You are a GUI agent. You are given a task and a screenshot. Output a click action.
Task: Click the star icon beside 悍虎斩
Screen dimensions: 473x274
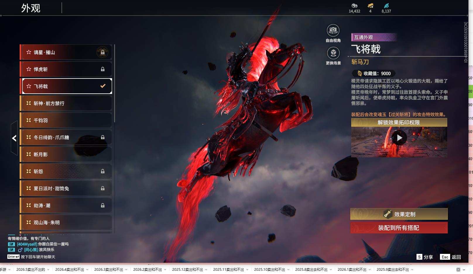pos(29,69)
